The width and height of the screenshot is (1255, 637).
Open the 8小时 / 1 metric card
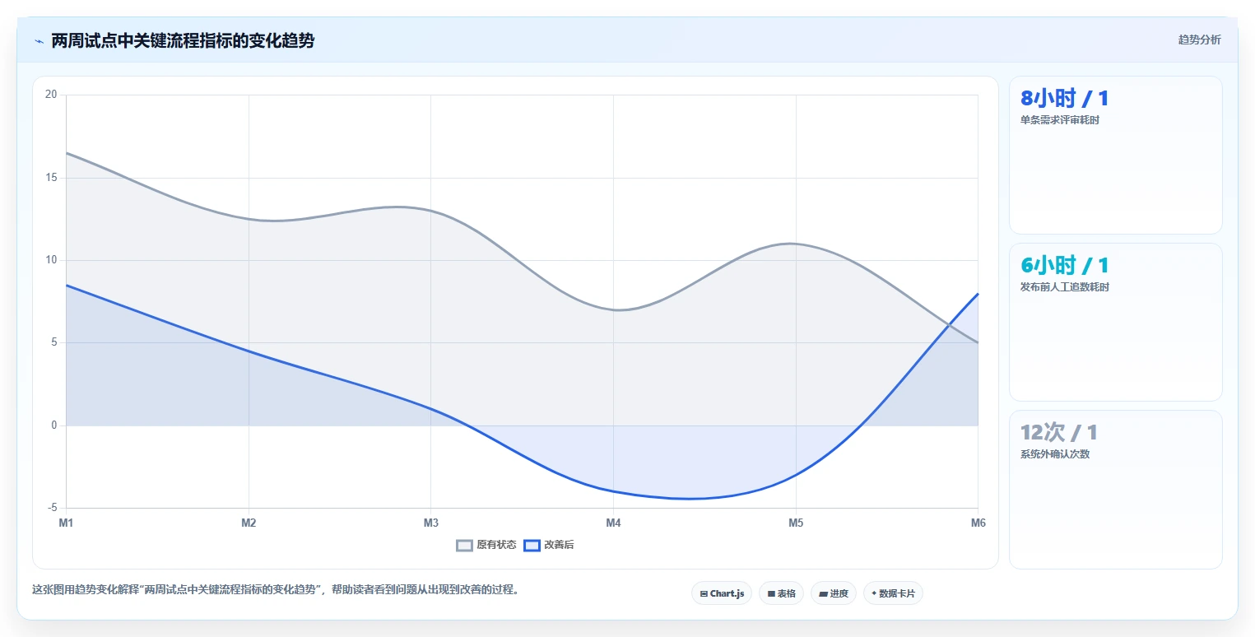click(x=1115, y=155)
